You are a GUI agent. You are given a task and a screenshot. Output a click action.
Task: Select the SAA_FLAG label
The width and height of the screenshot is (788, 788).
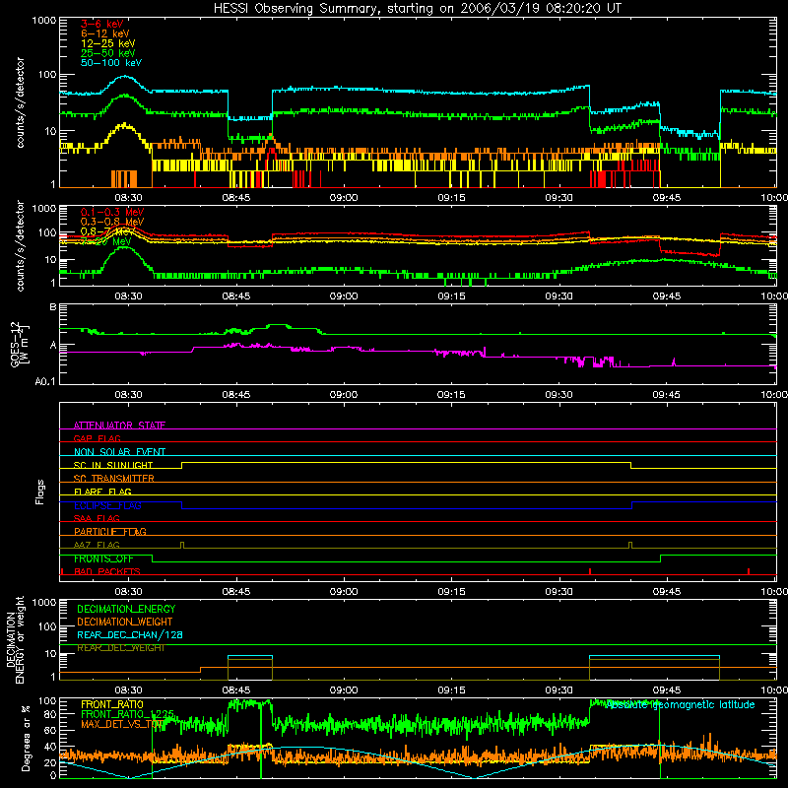(x=97, y=518)
